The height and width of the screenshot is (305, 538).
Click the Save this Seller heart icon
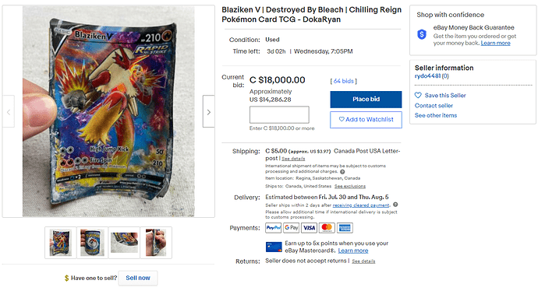tap(418, 95)
